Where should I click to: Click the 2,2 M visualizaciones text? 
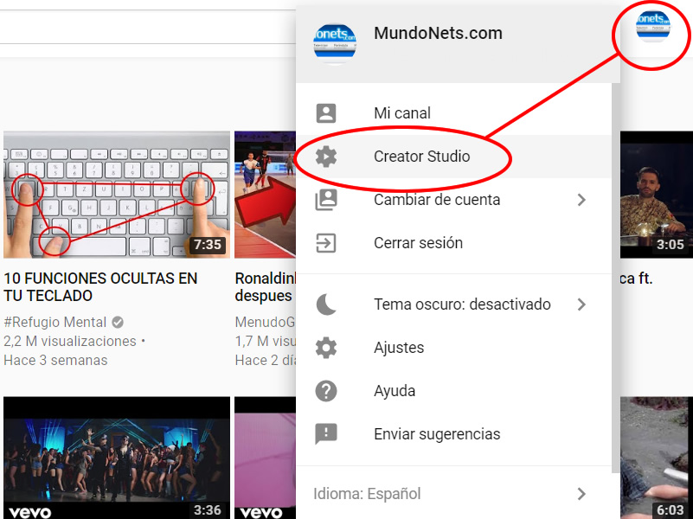click(70, 342)
